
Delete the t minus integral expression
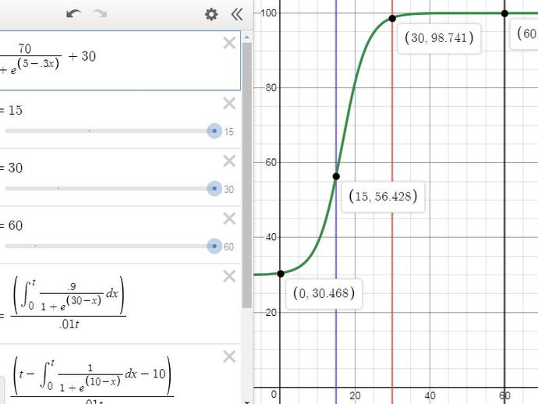tap(229, 356)
